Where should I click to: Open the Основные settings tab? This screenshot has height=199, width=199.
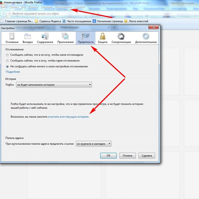pyautogui.click(x=12, y=38)
